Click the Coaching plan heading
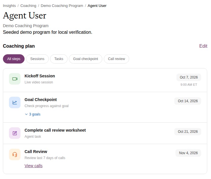This screenshot has height=179, width=211. [x=19, y=46]
